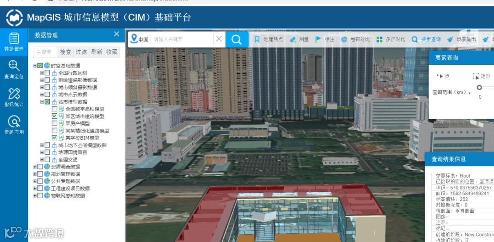Open the 地理热点 bookmark tool
Screen dimensions: 494x242
point(268,39)
